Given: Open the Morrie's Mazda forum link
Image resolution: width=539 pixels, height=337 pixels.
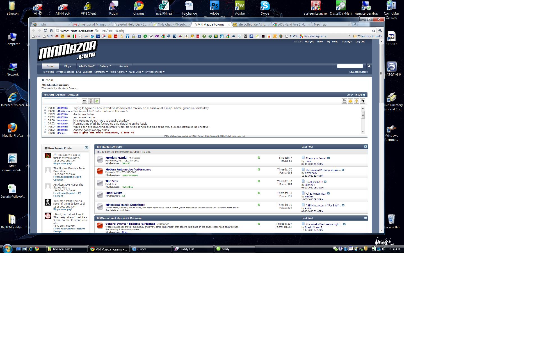Looking at the screenshot, I should (116, 158).
